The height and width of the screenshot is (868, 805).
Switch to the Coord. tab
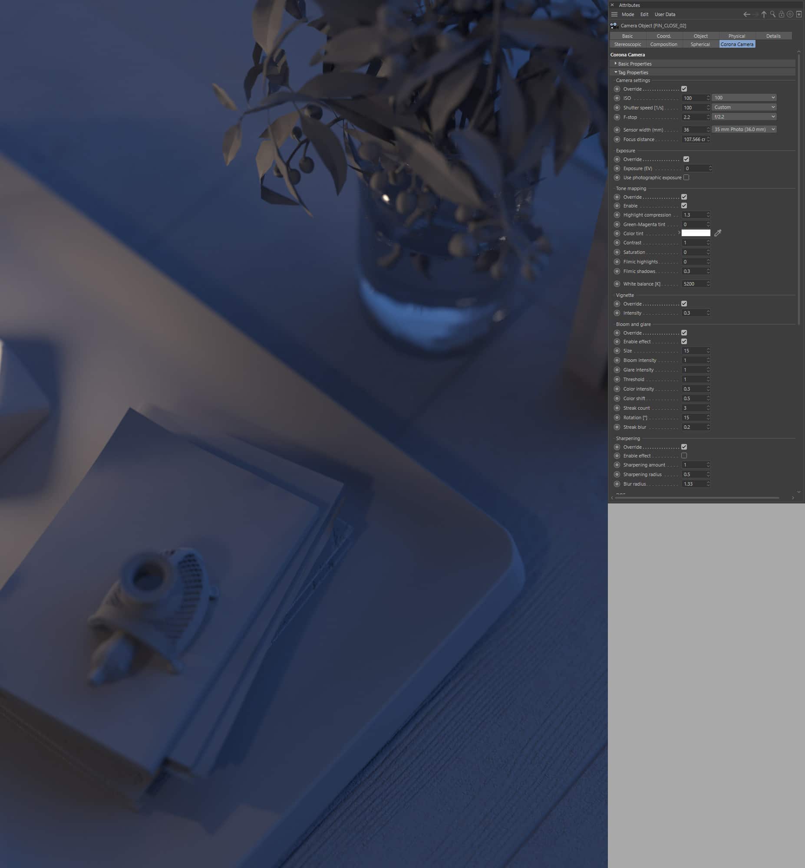664,36
